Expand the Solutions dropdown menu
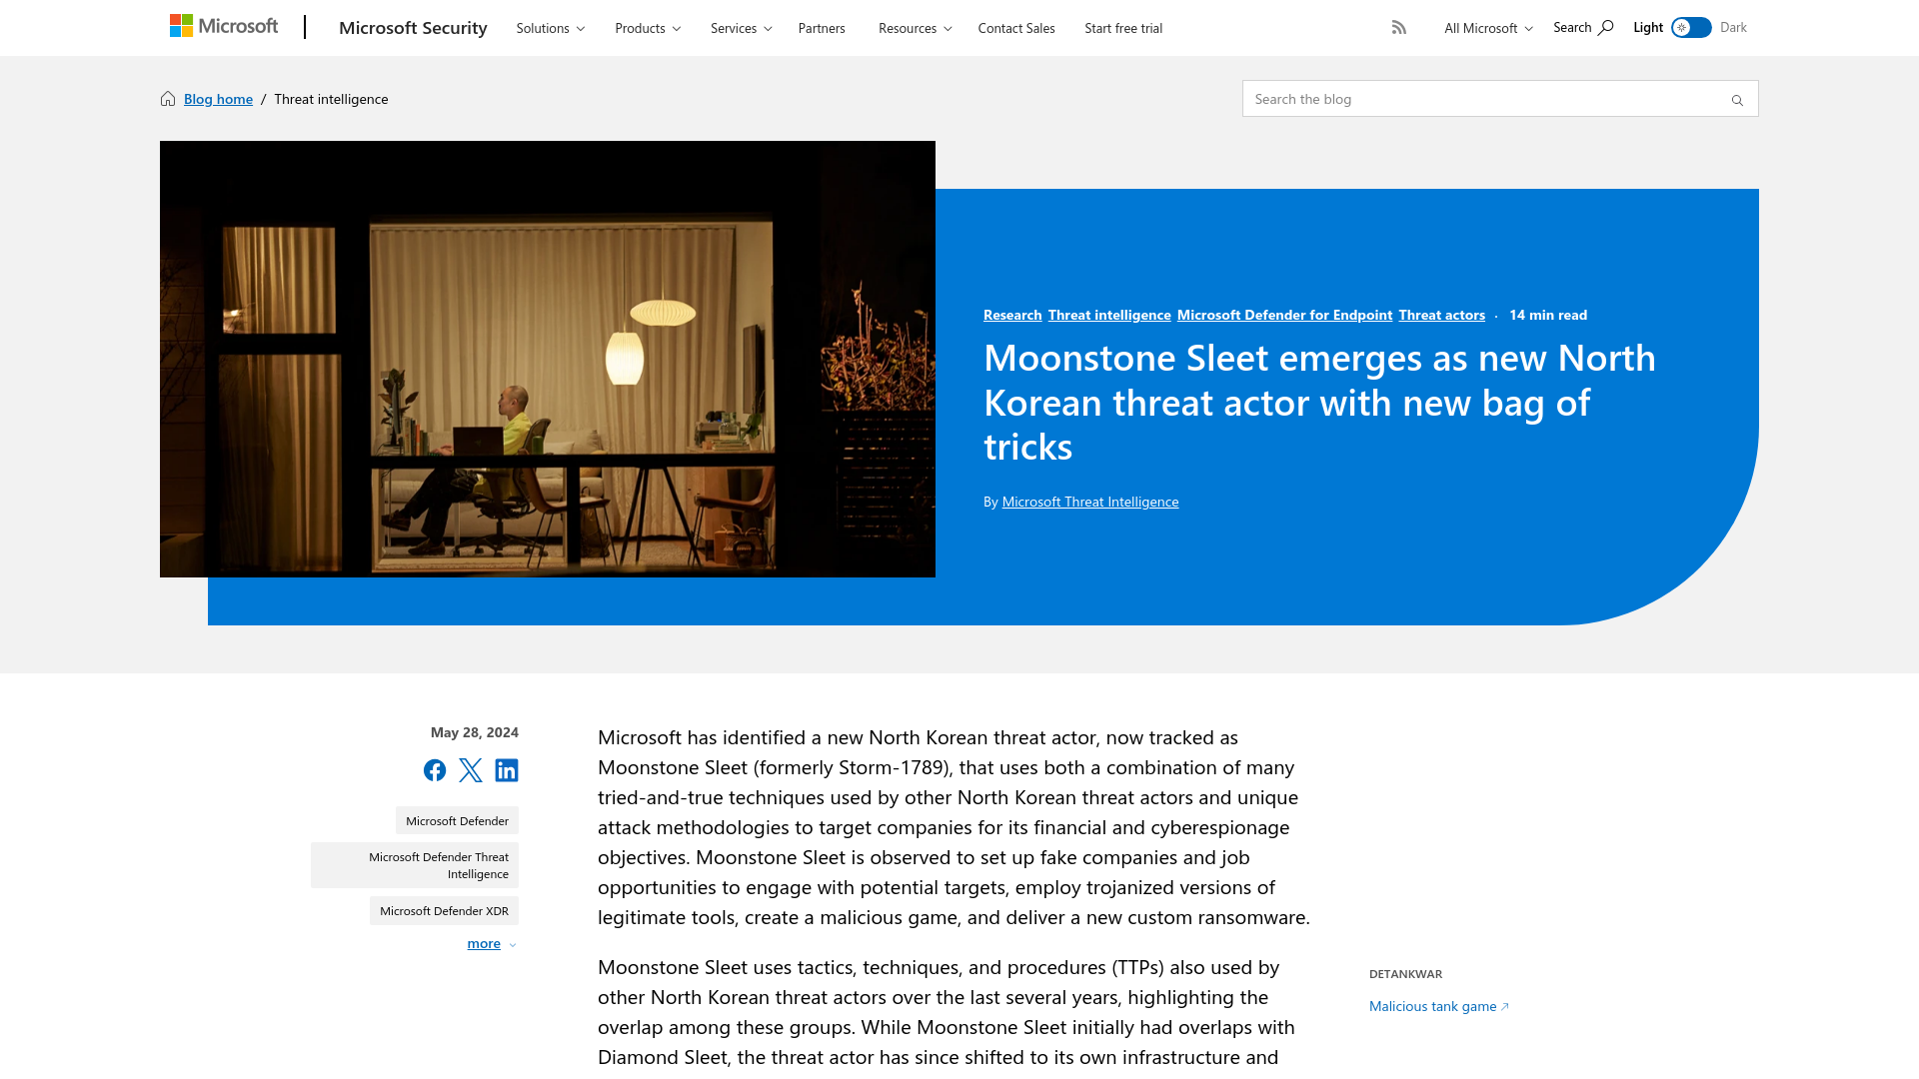The height and width of the screenshot is (1079, 1919). pos(550,28)
